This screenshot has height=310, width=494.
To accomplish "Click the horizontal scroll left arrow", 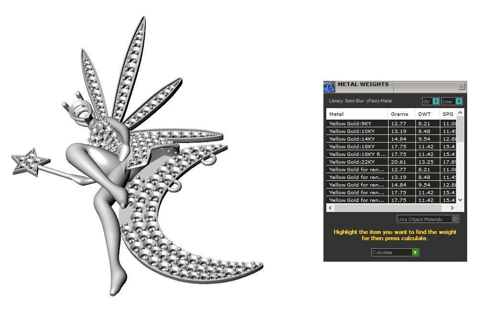I will (x=330, y=208).
